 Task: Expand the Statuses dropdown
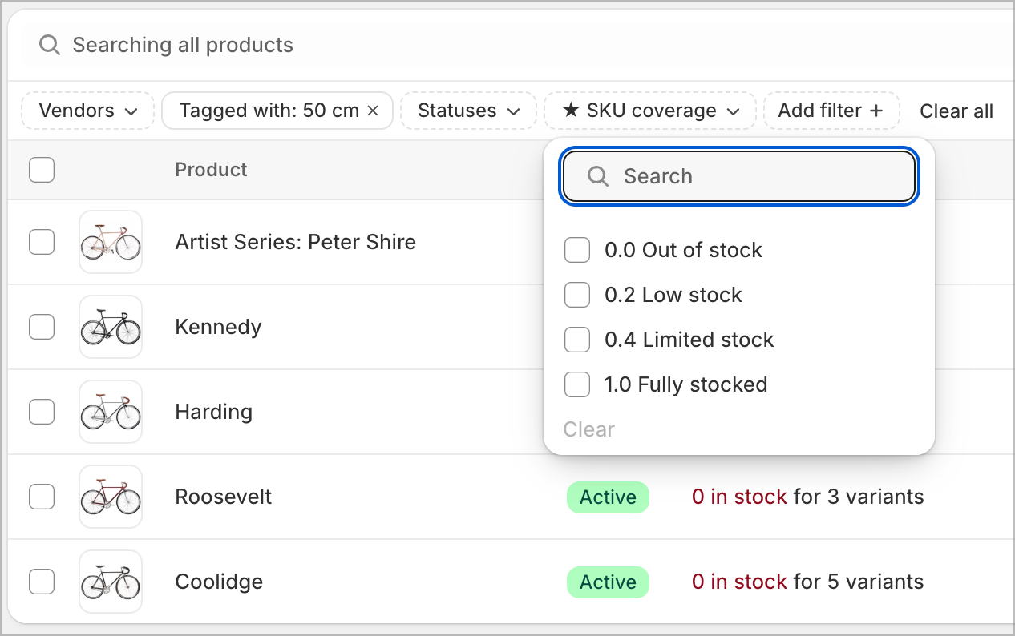[468, 111]
